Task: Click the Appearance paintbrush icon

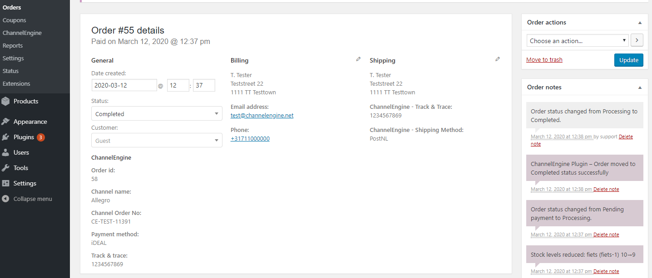Action: [x=5, y=122]
